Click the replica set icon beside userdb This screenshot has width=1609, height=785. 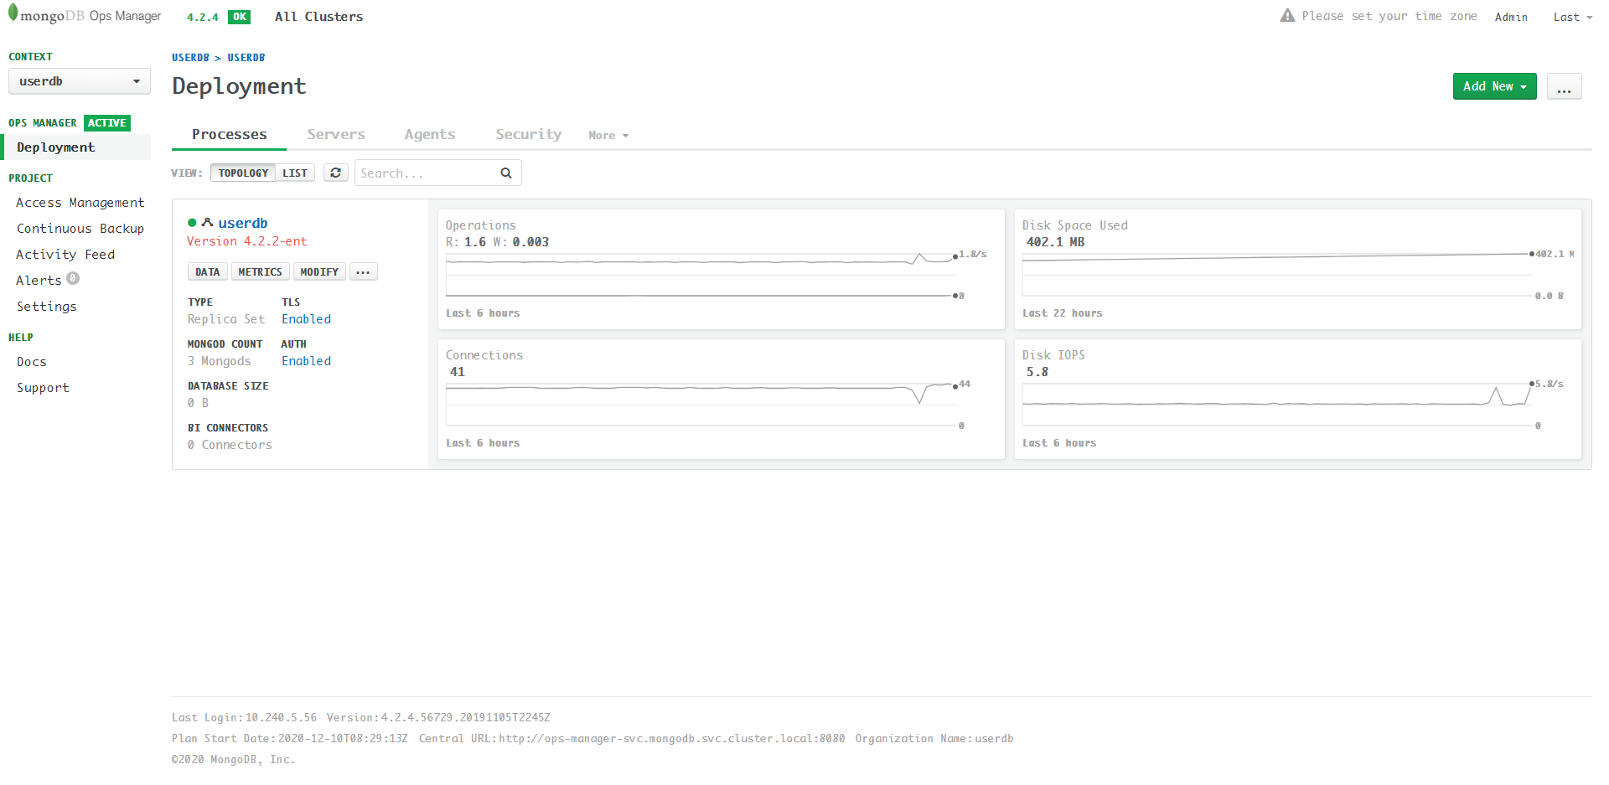click(208, 222)
